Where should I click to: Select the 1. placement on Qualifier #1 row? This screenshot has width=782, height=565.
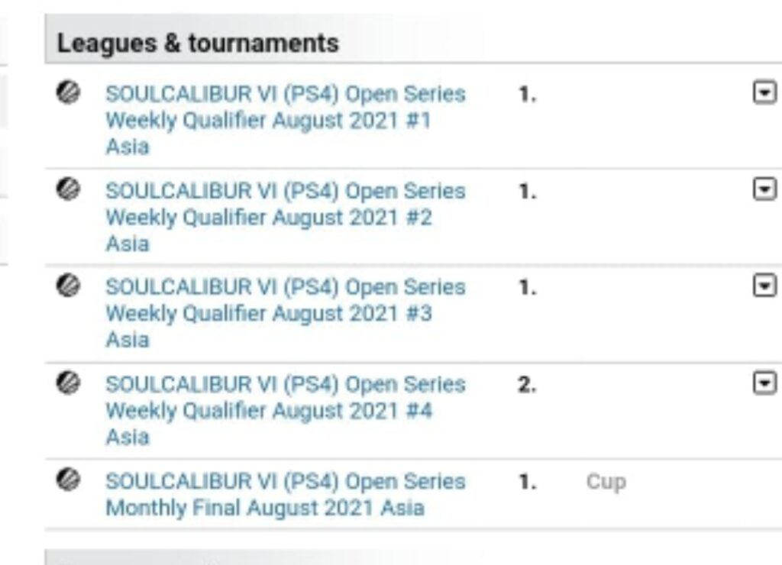(x=527, y=94)
